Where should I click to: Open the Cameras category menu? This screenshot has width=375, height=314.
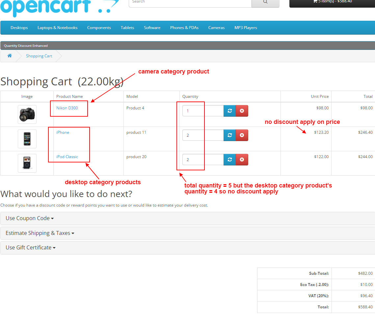(x=216, y=28)
